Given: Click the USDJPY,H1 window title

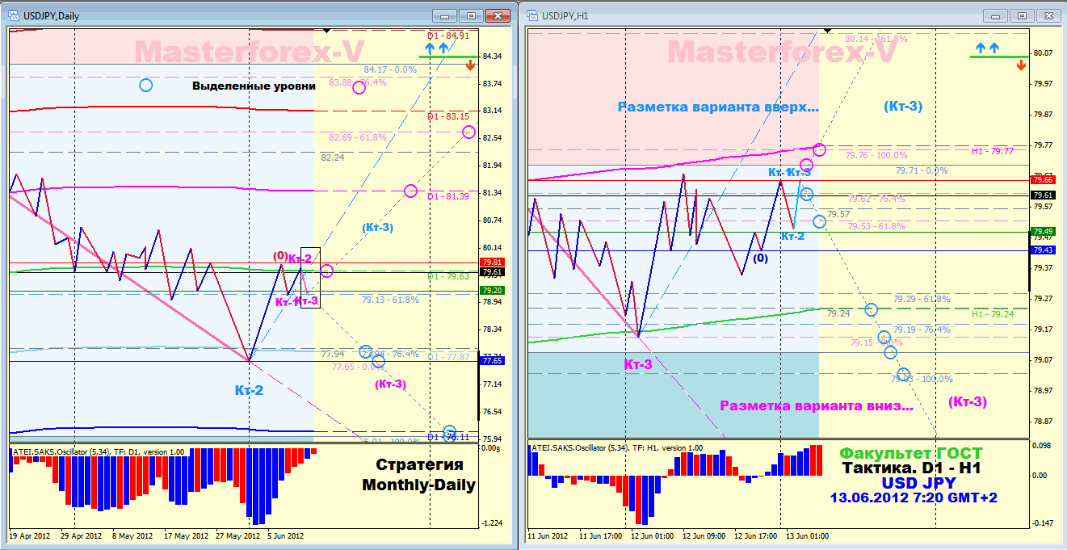Looking at the screenshot, I should pyautogui.click(x=565, y=15).
